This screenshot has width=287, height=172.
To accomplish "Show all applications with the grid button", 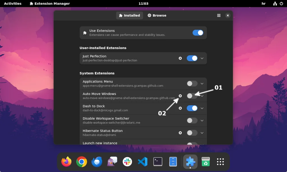I will point(220,162).
